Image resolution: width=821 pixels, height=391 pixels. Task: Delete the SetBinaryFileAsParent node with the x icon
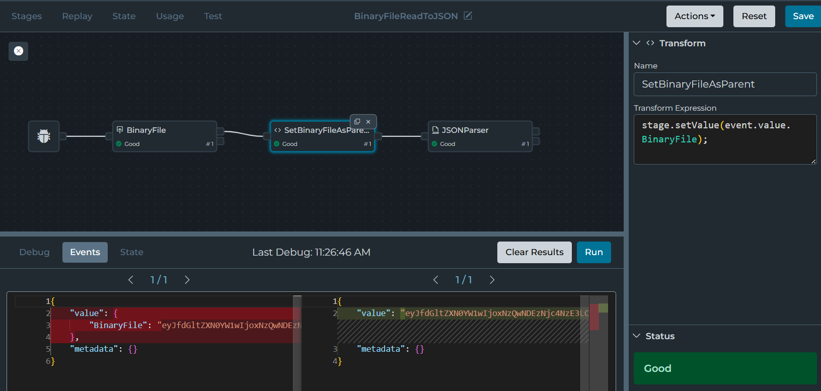click(368, 121)
